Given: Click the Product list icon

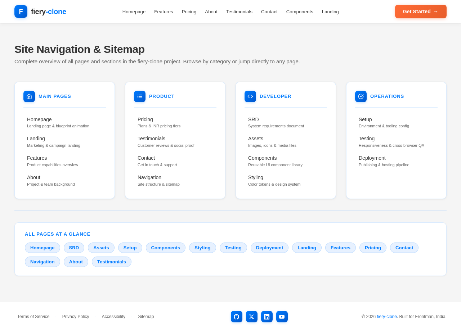Looking at the screenshot, I should [x=140, y=96].
